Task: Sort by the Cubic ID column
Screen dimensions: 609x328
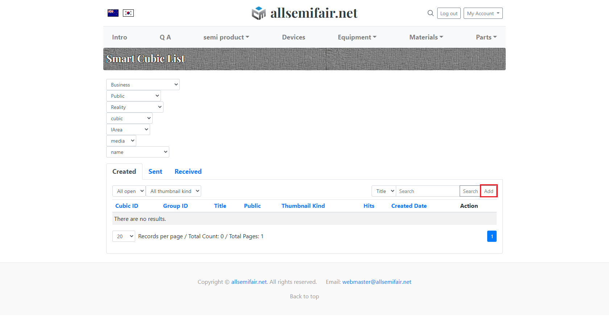Action: coord(127,206)
